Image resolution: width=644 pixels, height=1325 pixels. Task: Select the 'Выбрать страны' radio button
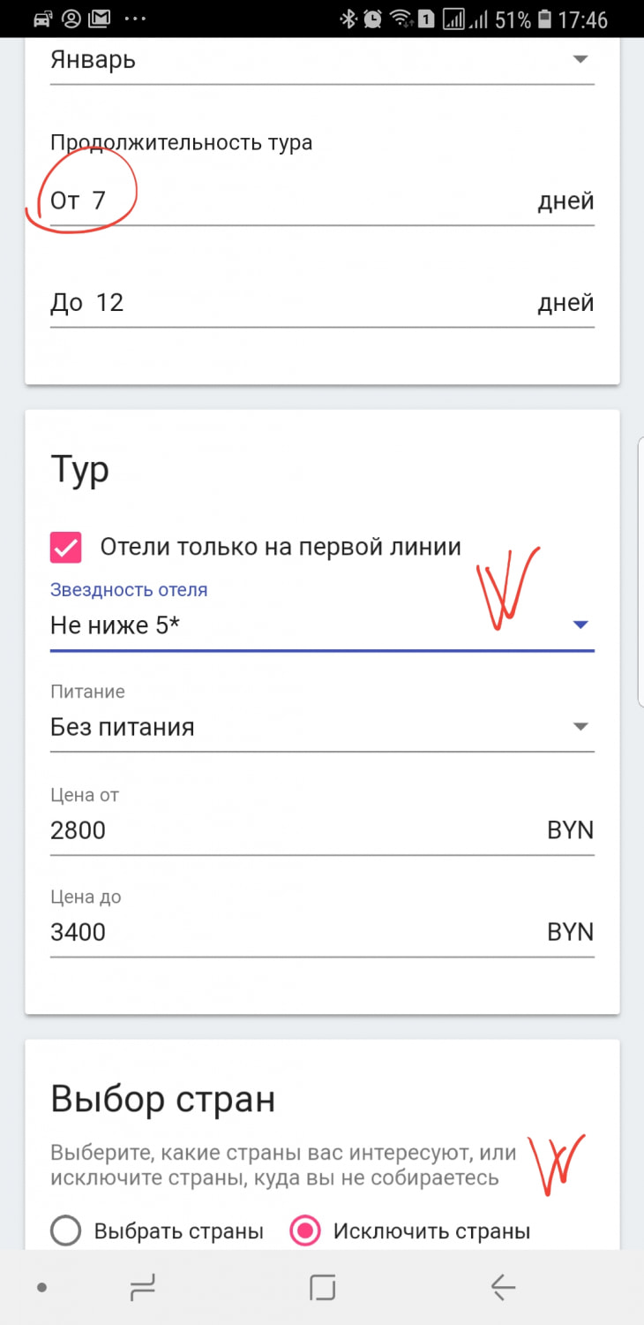pyautogui.click(x=66, y=1230)
